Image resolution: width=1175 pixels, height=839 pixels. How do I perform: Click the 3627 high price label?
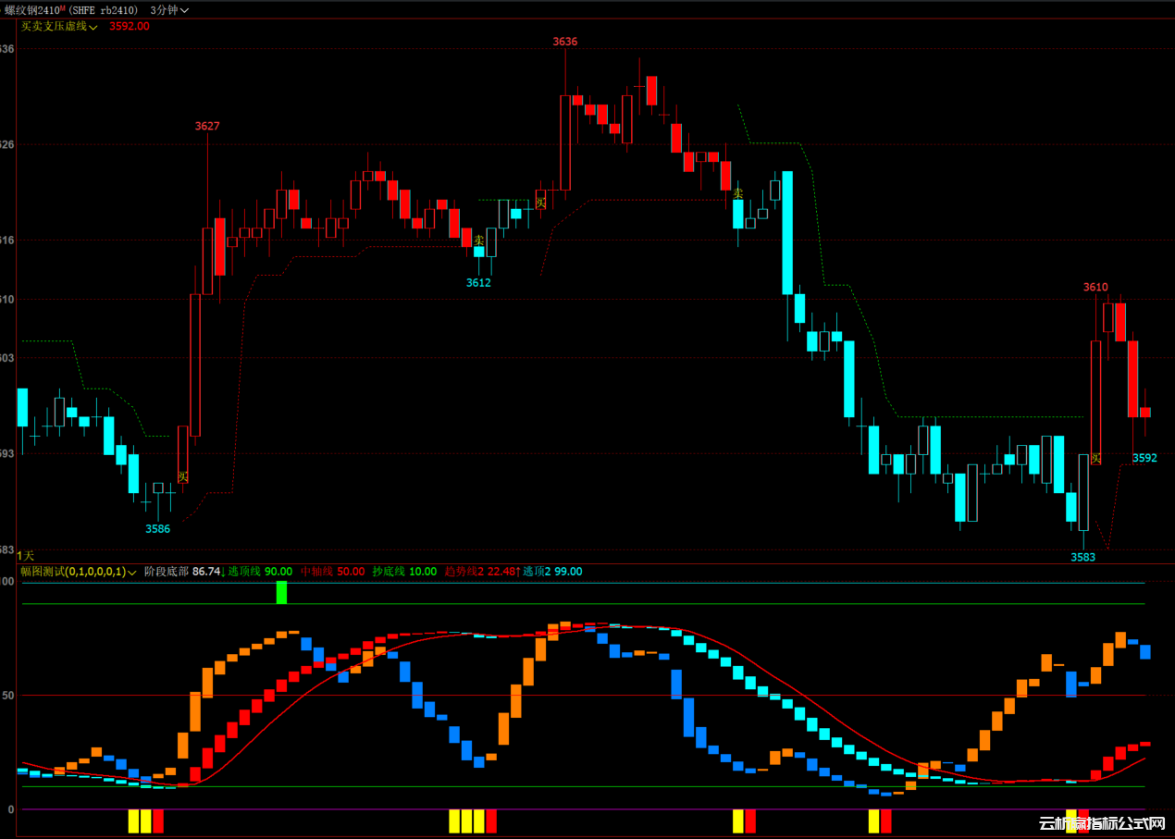pyautogui.click(x=207, y=126)
